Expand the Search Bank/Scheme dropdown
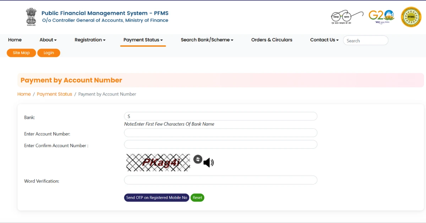The width and height of the screenshot is (426, 223). (207, 40)
